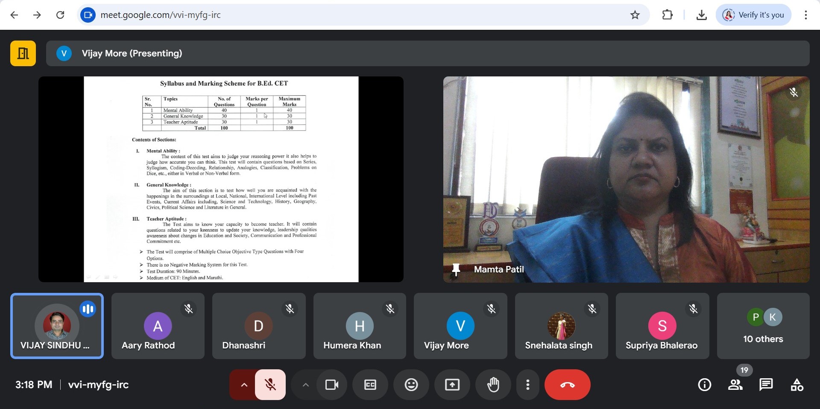
Task: Open meeting details info icon
Action: (704, 385)
